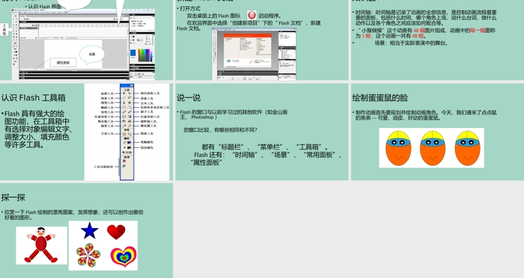
Task: Click the '选择工具' label text
Action: pyautogui.click(x=107, y=93)
